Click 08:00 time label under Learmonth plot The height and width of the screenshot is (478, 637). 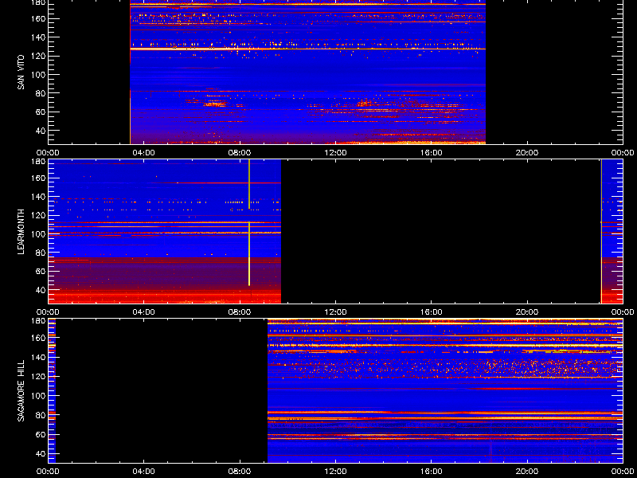click(x=240, y=312)
